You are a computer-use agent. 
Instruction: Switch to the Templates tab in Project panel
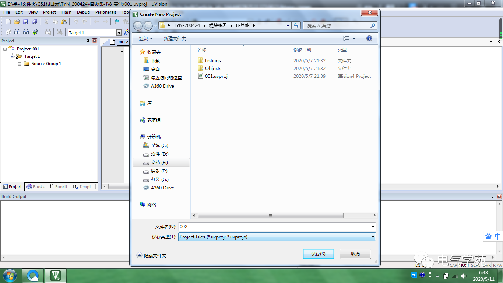click(x=84, y=187)
